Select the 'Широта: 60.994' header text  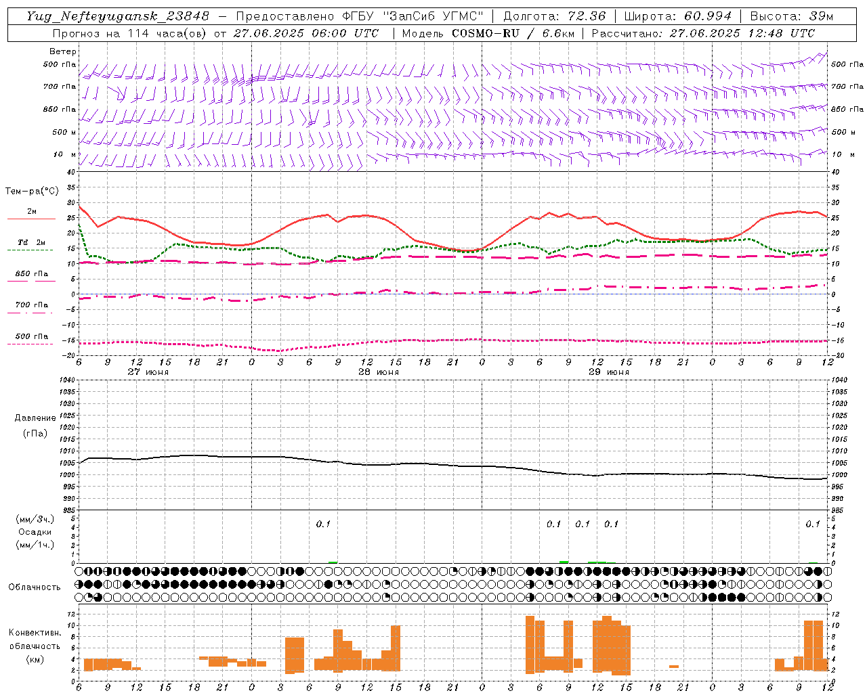coord(677,16)
